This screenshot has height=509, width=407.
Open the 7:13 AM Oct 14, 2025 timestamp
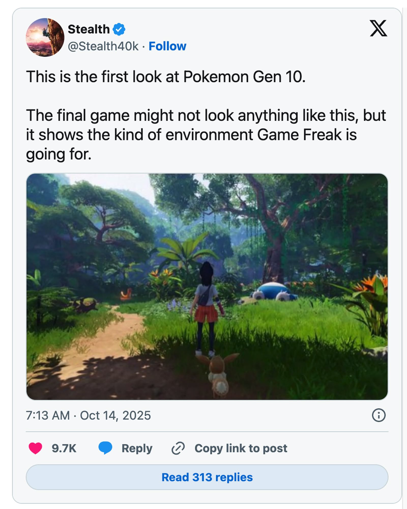click(x=88, y=416)
